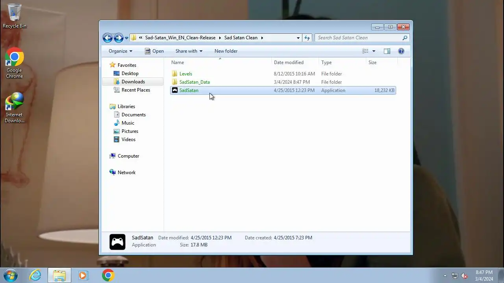This screenshot has width=504, height=283.
Task: Open recent pages dropdown beside navigation arrows
Action: [126, 38]
